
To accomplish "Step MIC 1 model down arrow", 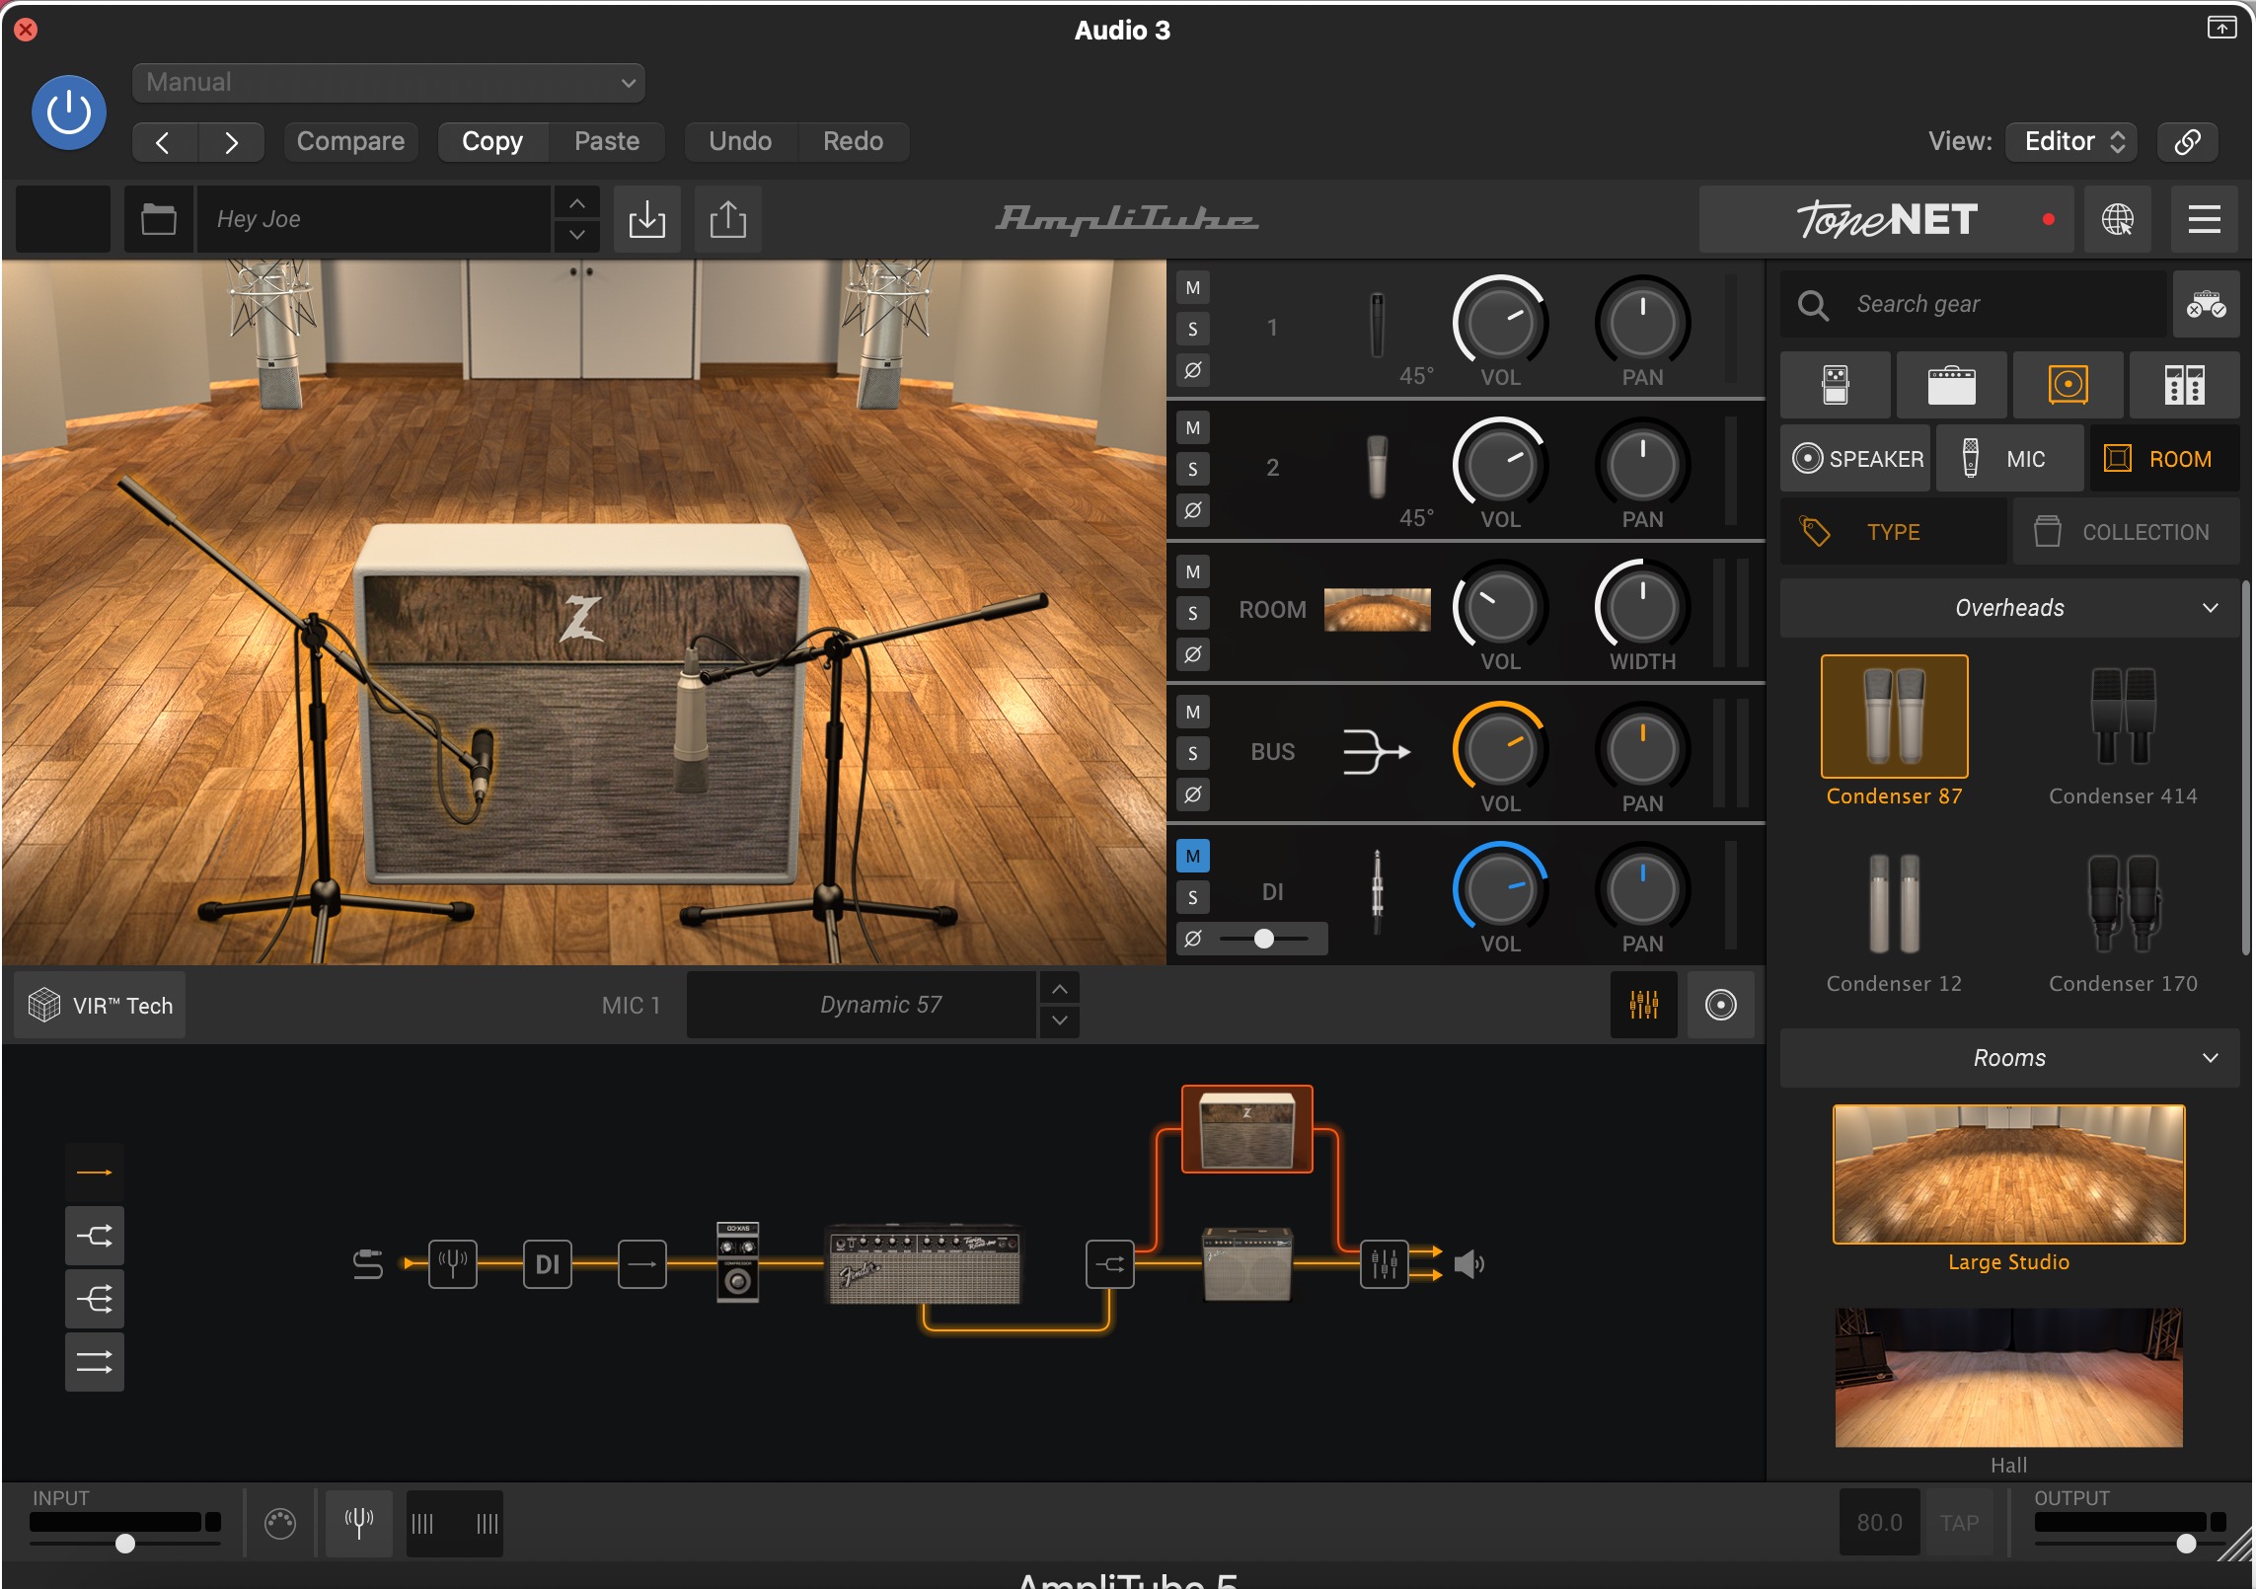I will point(1060,1021).
